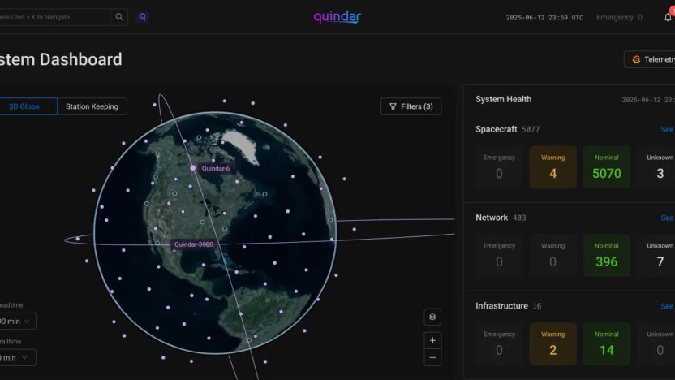Zoom in on the globe

432,341
